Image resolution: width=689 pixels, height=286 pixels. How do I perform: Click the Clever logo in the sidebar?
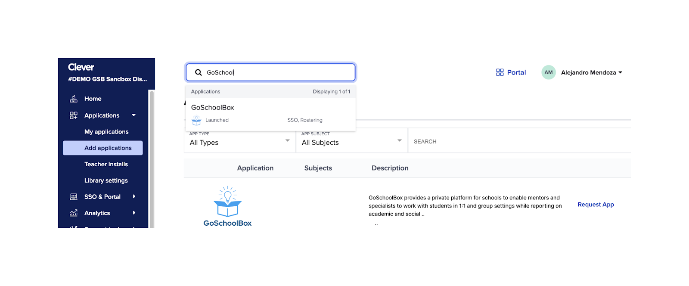click(x=81, y=67)
